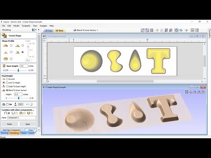Click the Modeling panel auto-hide pin icon
This screenshot has width=211, height=158.
click(39, 30)
